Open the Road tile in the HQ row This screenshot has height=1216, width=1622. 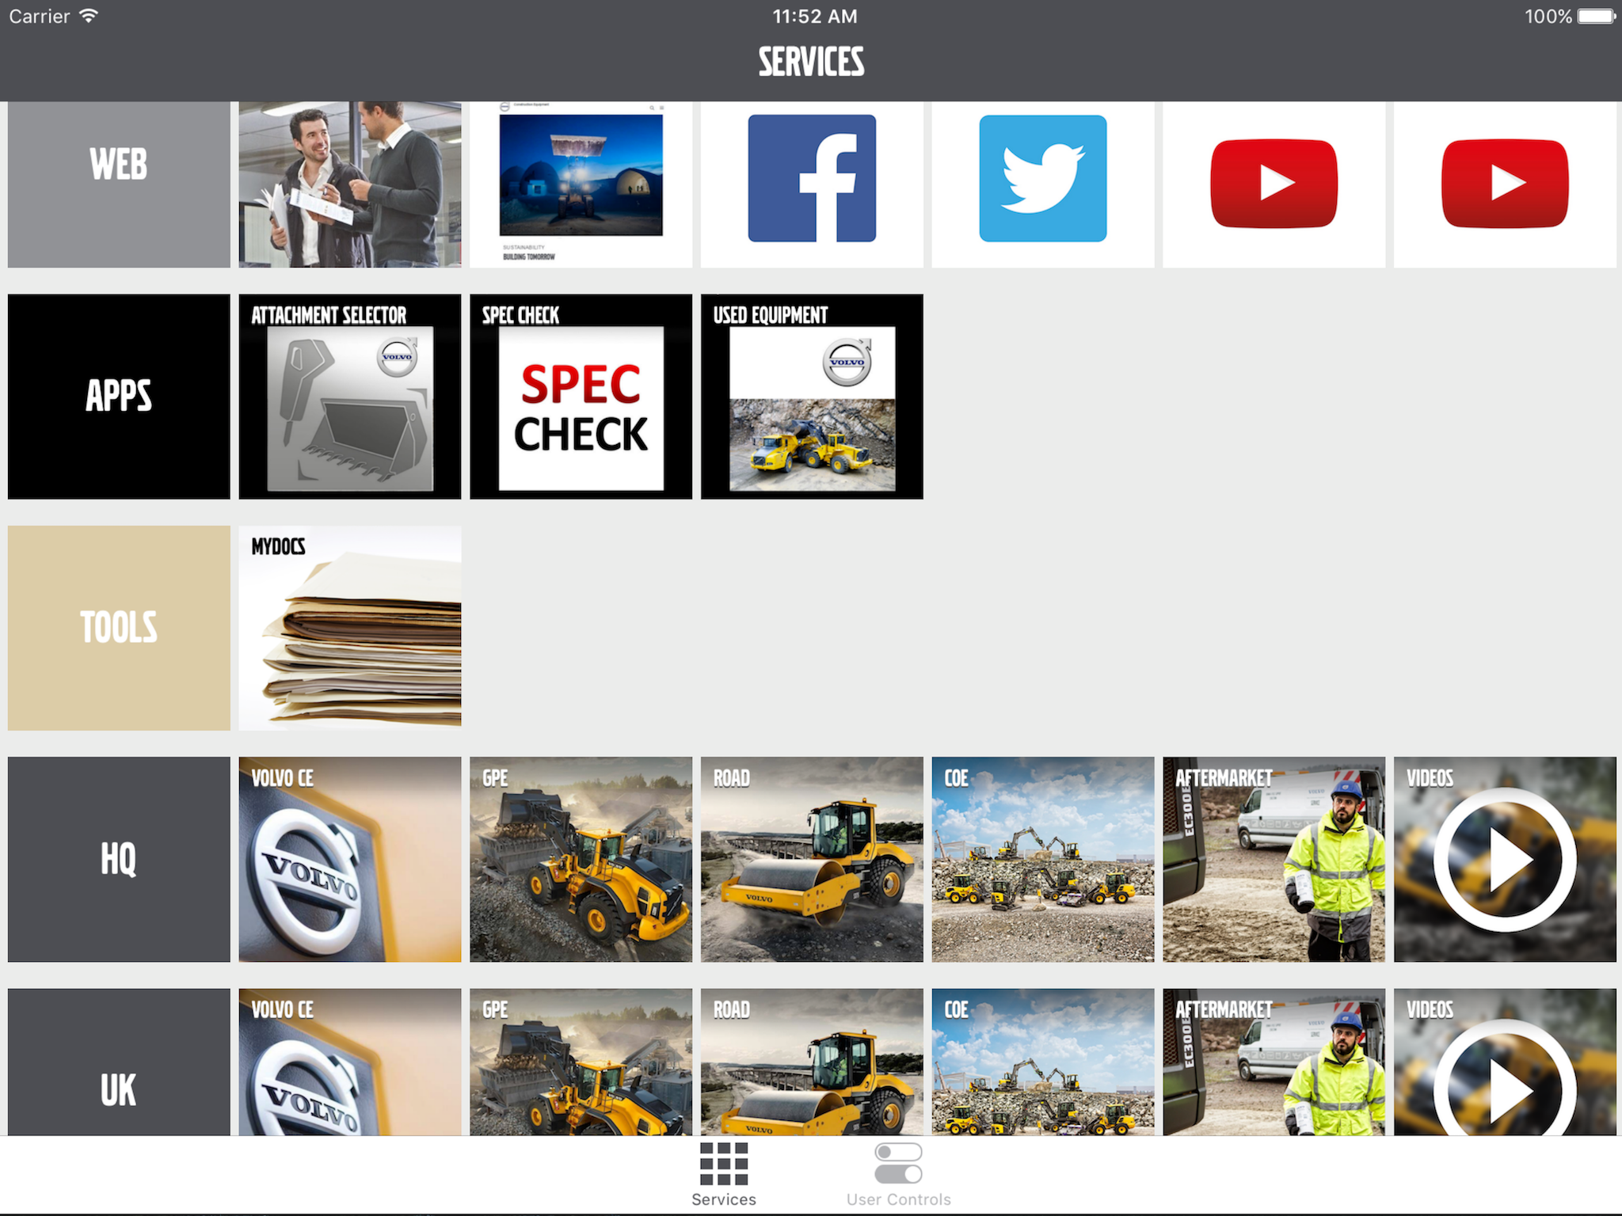[x=812, y=860]
